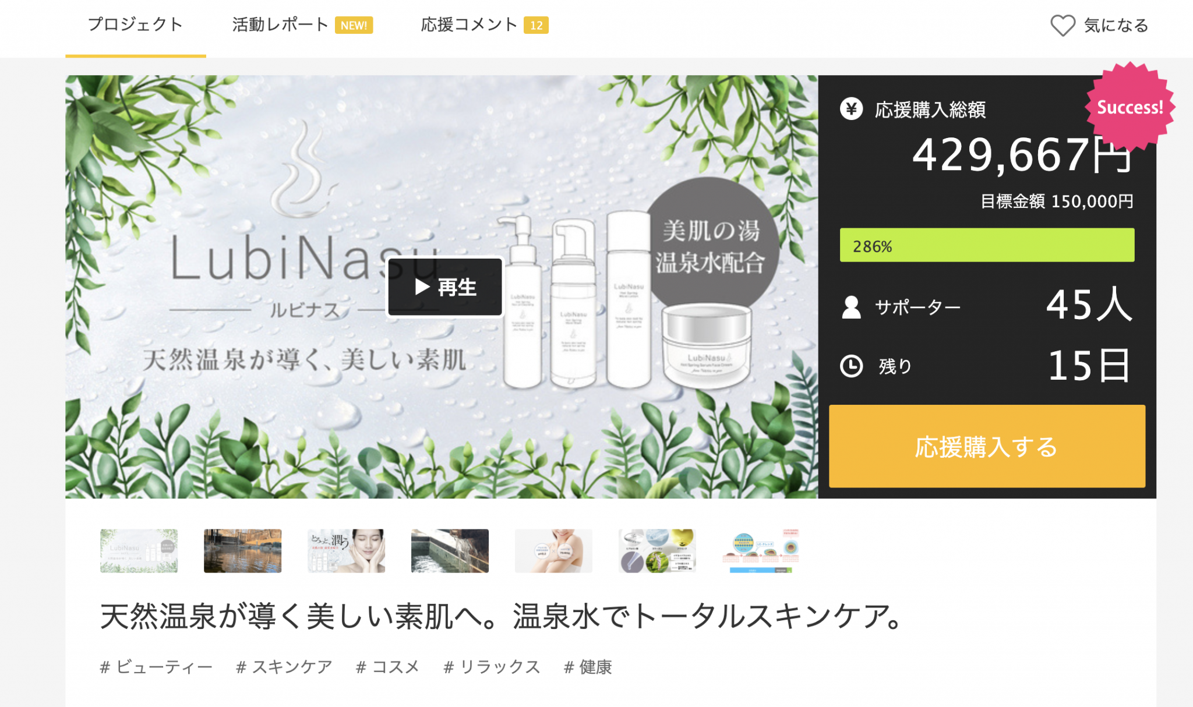Open the # スキンケア tag link
1193x707 pixels.
284,667
